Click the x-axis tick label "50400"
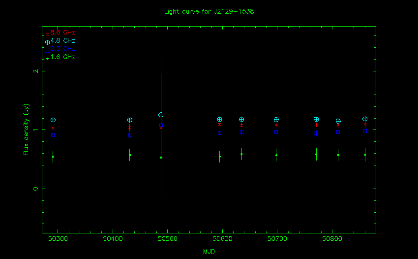418x259 pixels. pos(113,239)
